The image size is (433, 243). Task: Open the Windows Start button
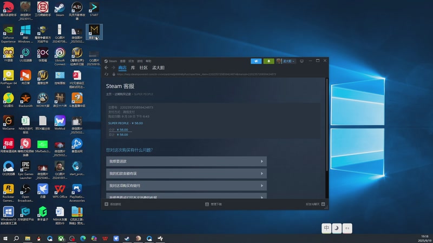pyautogui.click(x=5, y=239)
